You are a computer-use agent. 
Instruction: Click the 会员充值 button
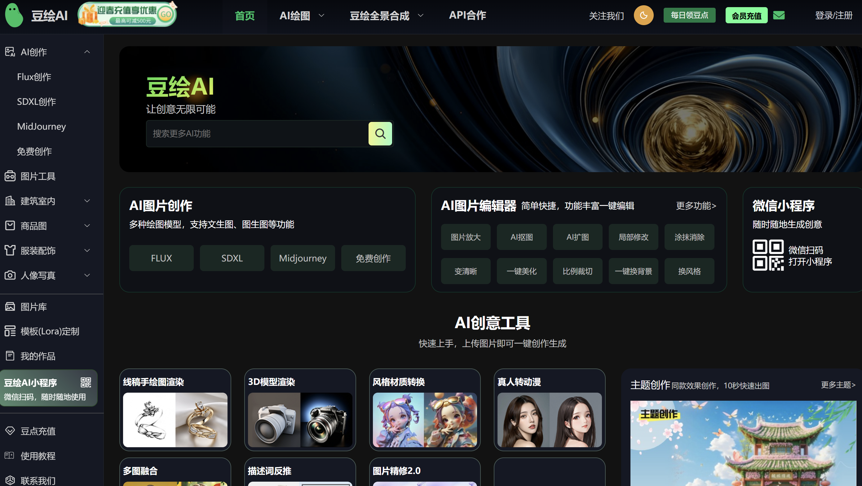[x=746, y=16]
